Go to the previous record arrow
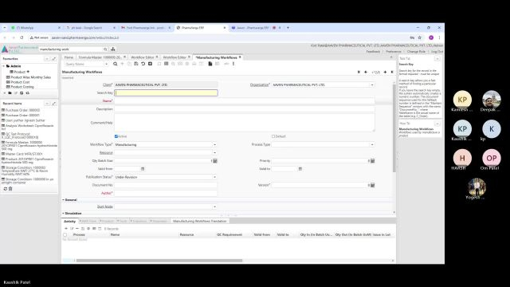The height and width of the screenshot is (287, 510). click(366, 72)
